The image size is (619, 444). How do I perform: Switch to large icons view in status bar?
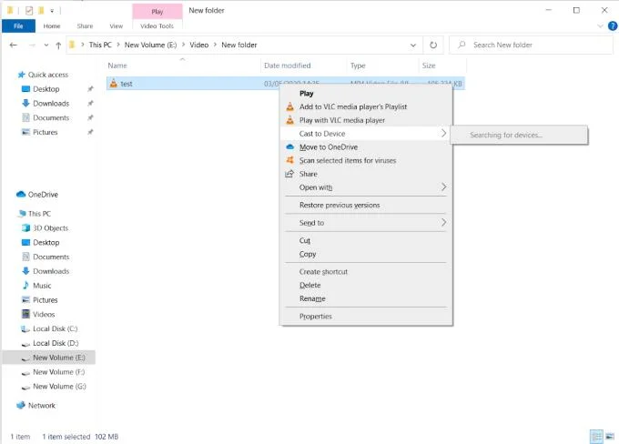(610, 437)
